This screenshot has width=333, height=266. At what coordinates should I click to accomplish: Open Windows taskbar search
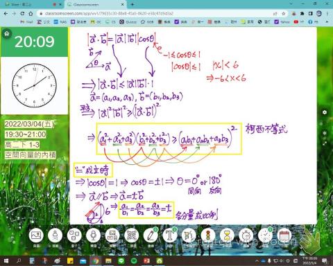pos(19,261)
